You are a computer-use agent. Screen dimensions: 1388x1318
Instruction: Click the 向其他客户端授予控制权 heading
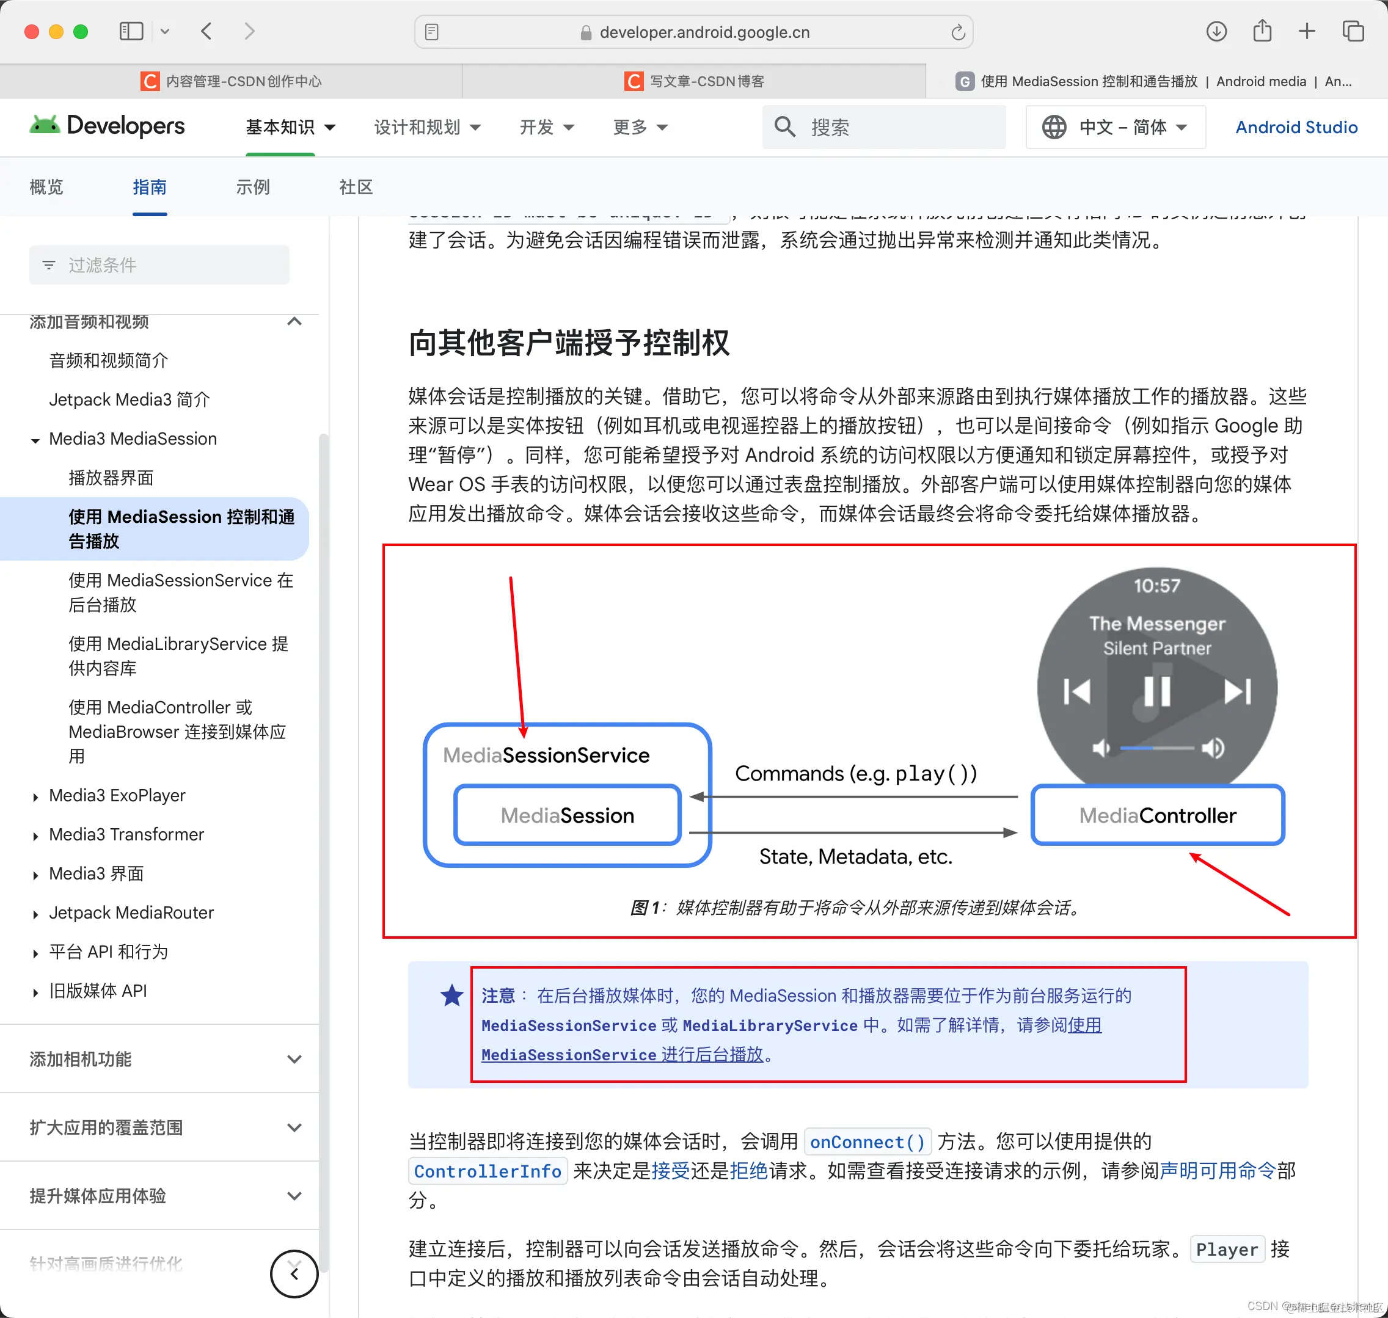(x=569, y=343)
